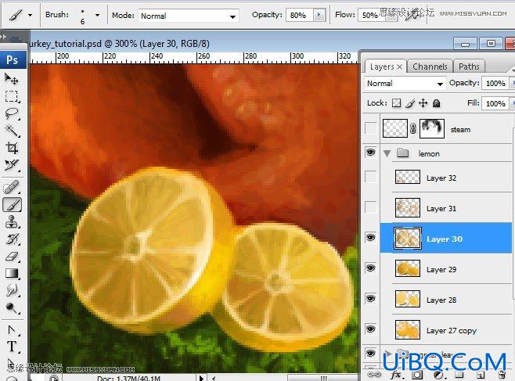Screen dimensions: 515x381
Task: Select the Rectangular Marquee tool
Action: [x=12, y=96]
